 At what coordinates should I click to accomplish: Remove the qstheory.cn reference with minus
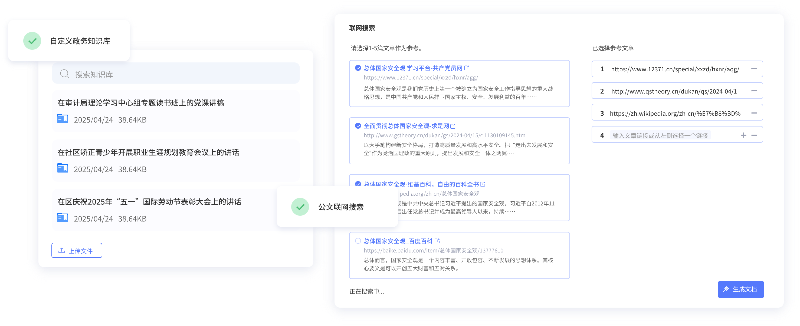pos(754,91)
